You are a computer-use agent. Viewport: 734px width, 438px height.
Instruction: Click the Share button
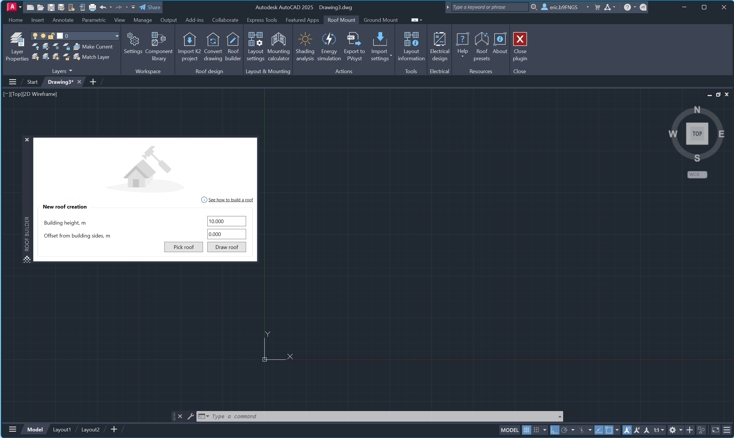tap(150, 7)
